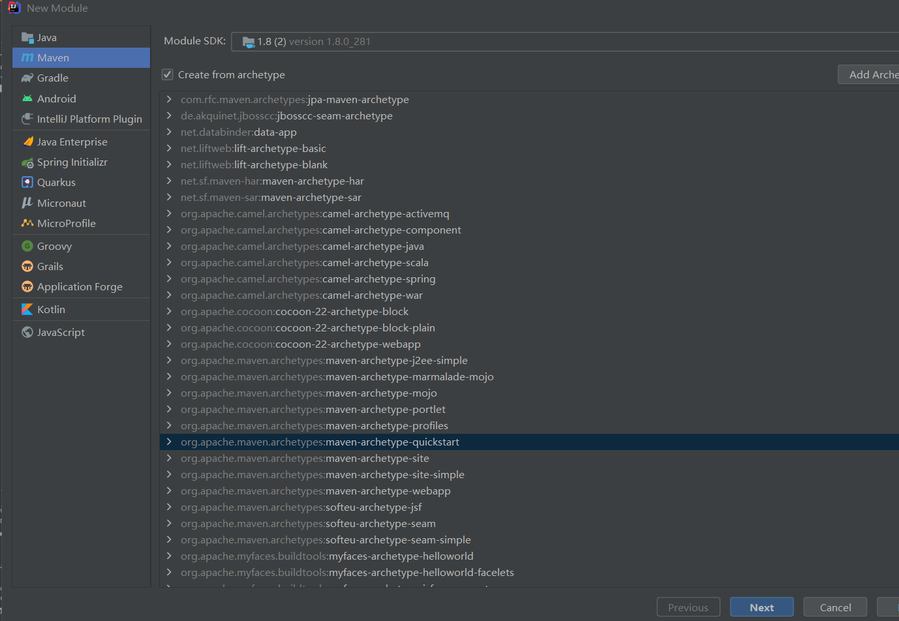899x621 pixels.
Task: Expand the cocoon-22-archetype-webapp entry
Action: click(169, 344)
